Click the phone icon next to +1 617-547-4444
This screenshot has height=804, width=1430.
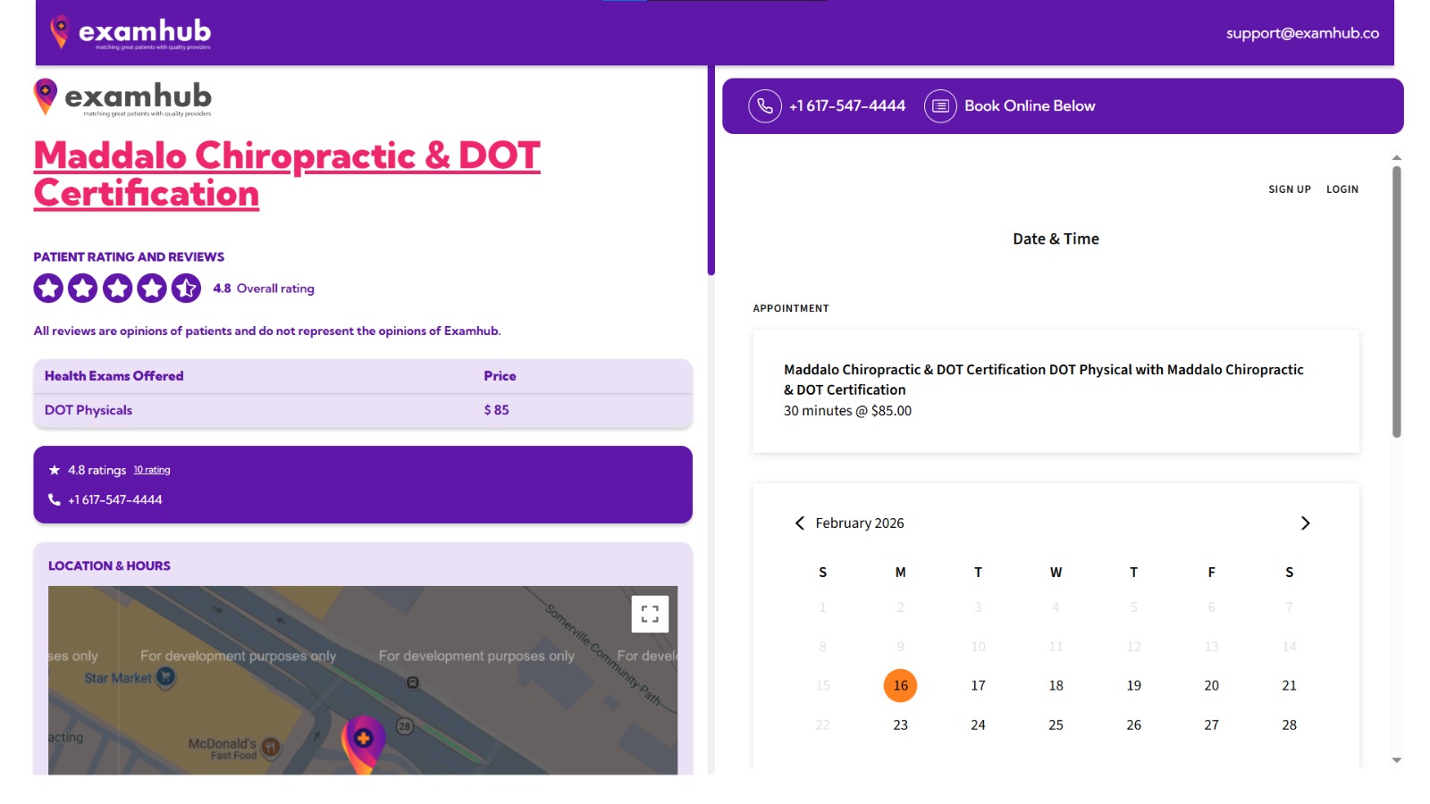point(53,499)
